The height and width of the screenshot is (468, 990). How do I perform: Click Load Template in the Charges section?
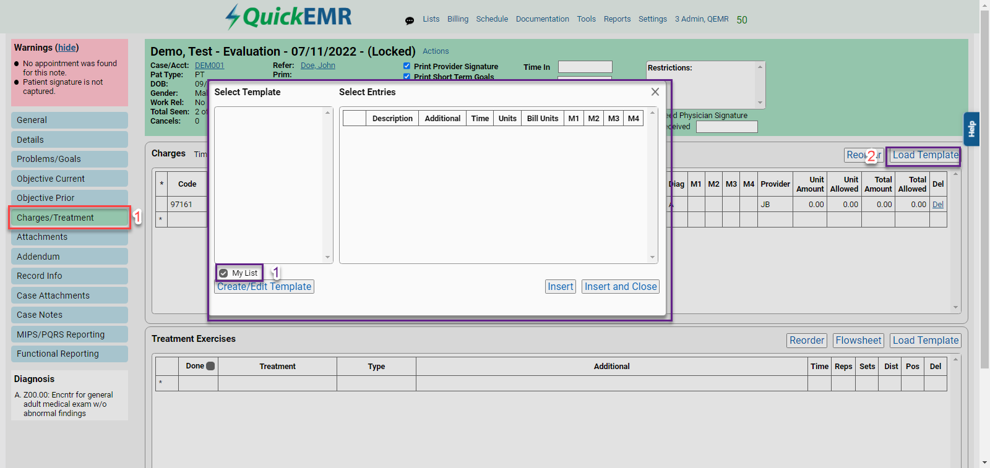click(925, 155)
